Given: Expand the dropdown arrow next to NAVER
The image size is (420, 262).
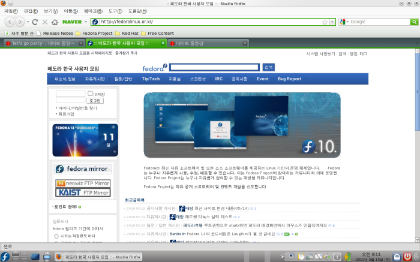Looking at the screenshot, I should 86,22.
